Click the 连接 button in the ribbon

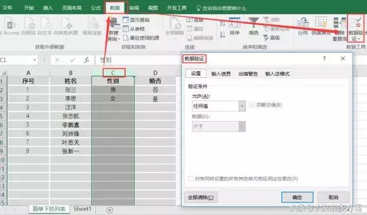(x=195, y=20)
